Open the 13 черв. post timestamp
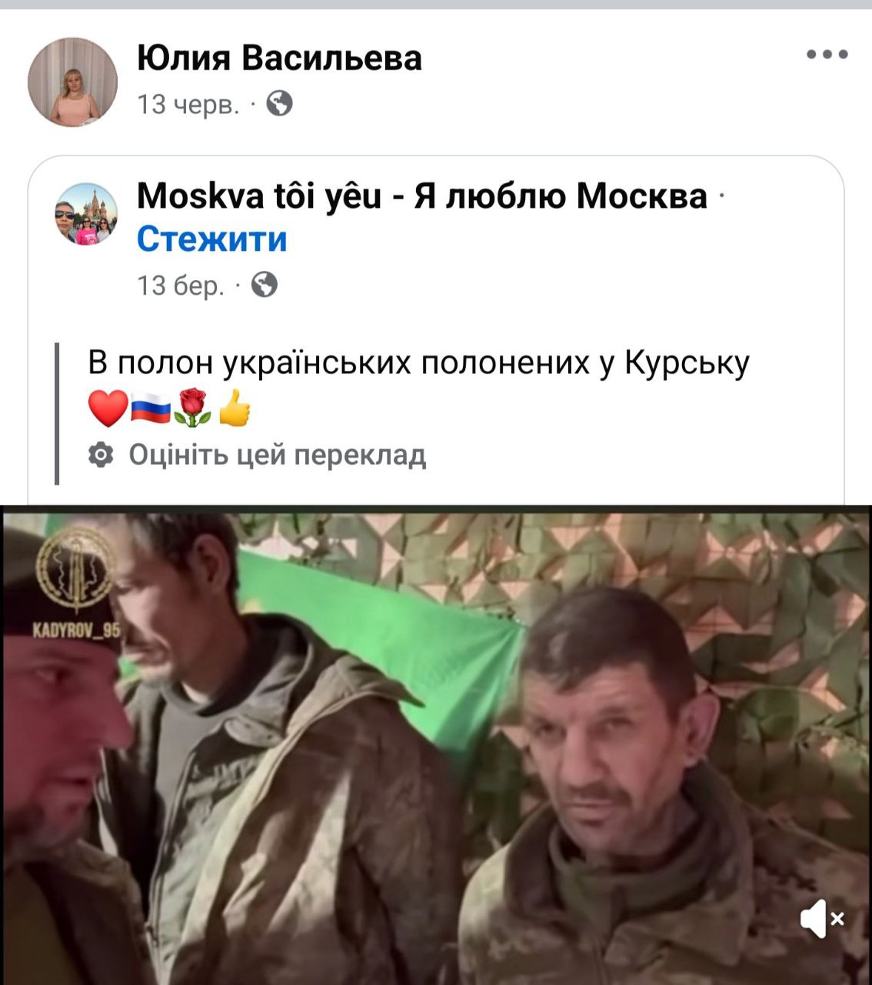Image resolution: width=872 pixels, height=985 pixels. 188,103
